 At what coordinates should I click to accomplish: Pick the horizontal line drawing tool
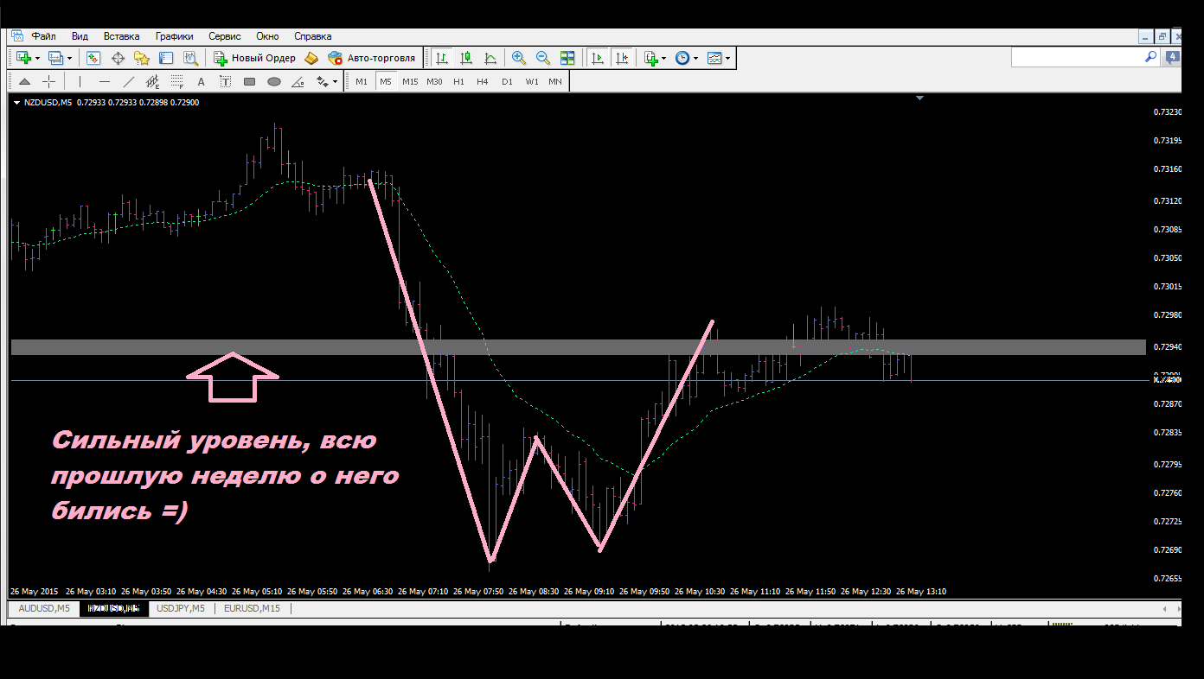point(105,82)
